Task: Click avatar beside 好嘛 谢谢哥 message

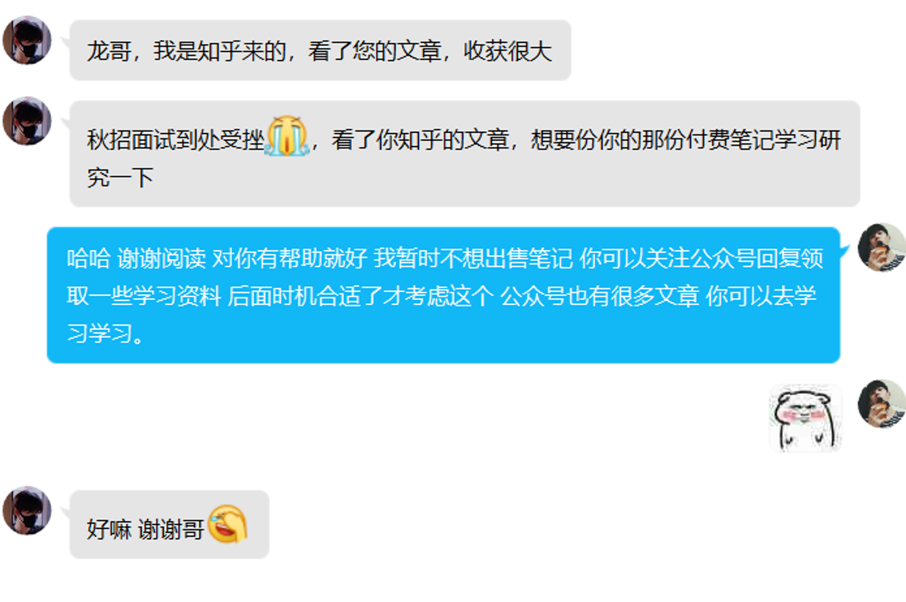Action: [x=27, y=510]
